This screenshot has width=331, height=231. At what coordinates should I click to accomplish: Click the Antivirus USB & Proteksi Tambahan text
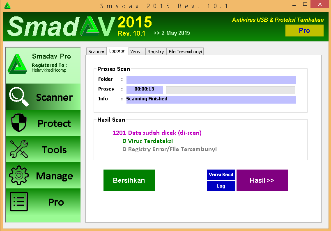[x=278, y=20]
